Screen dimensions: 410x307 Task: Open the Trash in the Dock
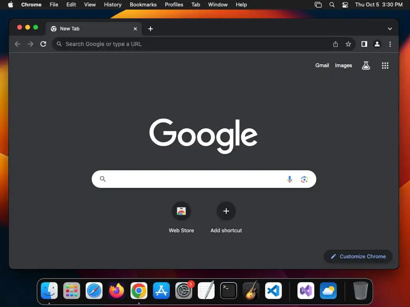click(361, 291)
